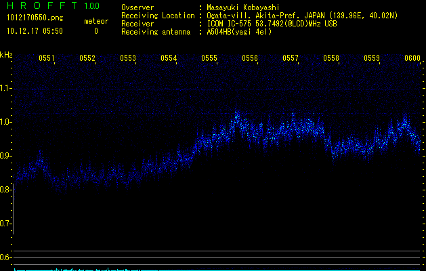Click the 0555 time marker

tap(209, 59)
